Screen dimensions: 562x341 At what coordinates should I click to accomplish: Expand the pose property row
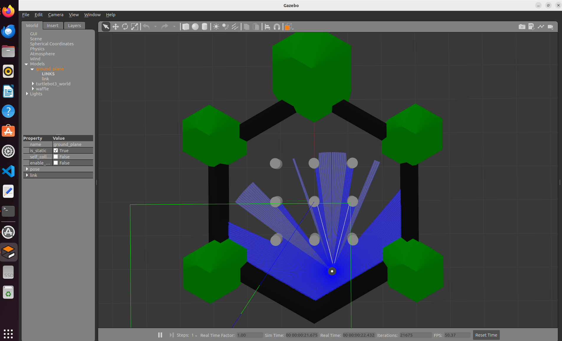[27, 169]
